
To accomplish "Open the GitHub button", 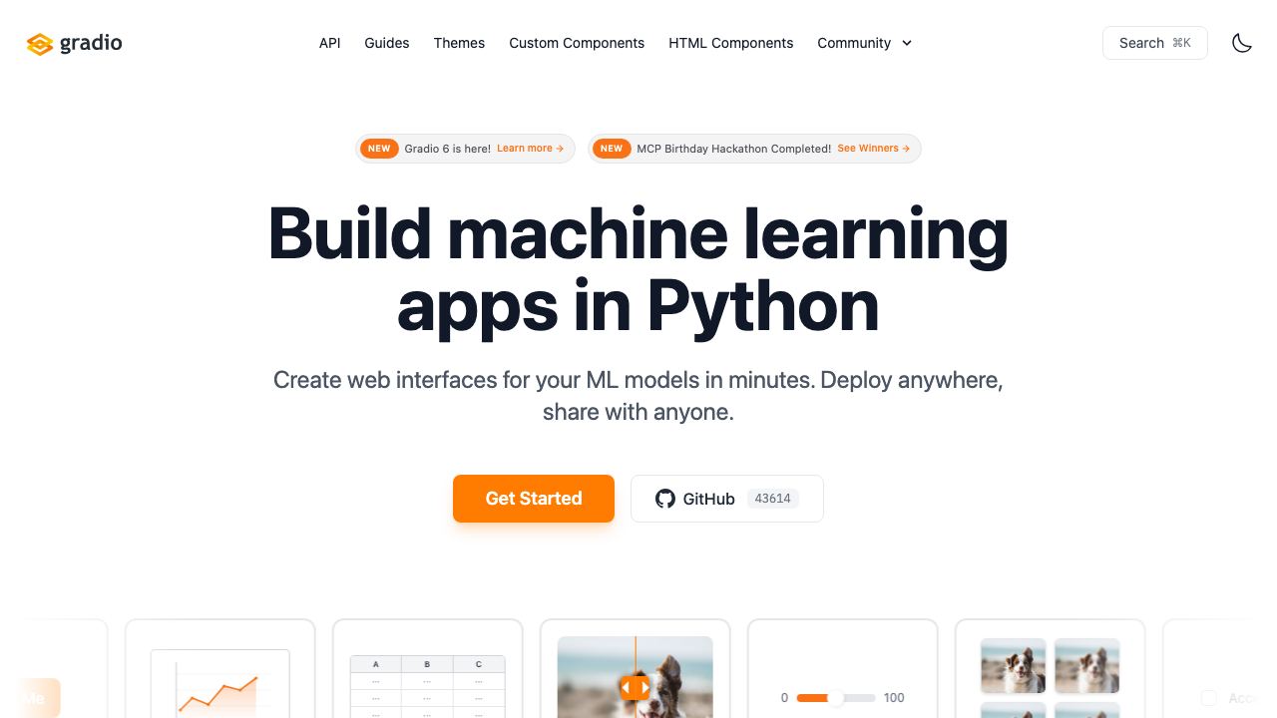I will pos(727,499).
